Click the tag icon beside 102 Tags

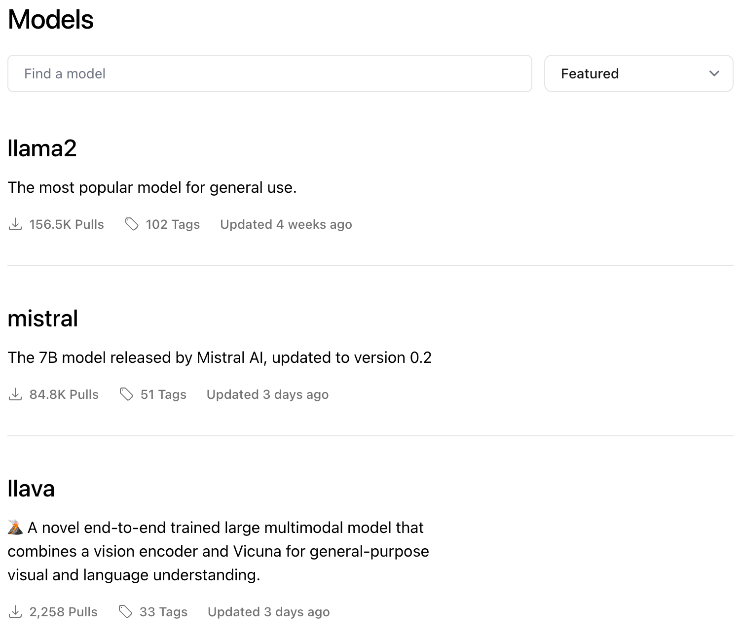point(132,224)
